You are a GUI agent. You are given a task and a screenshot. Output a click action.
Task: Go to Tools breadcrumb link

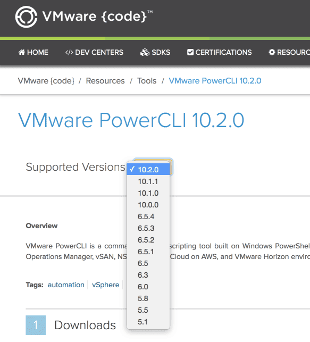(147, 81)
